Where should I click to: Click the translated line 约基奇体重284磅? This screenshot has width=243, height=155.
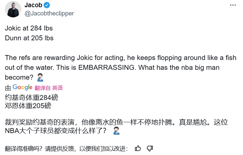click(32, 97)
